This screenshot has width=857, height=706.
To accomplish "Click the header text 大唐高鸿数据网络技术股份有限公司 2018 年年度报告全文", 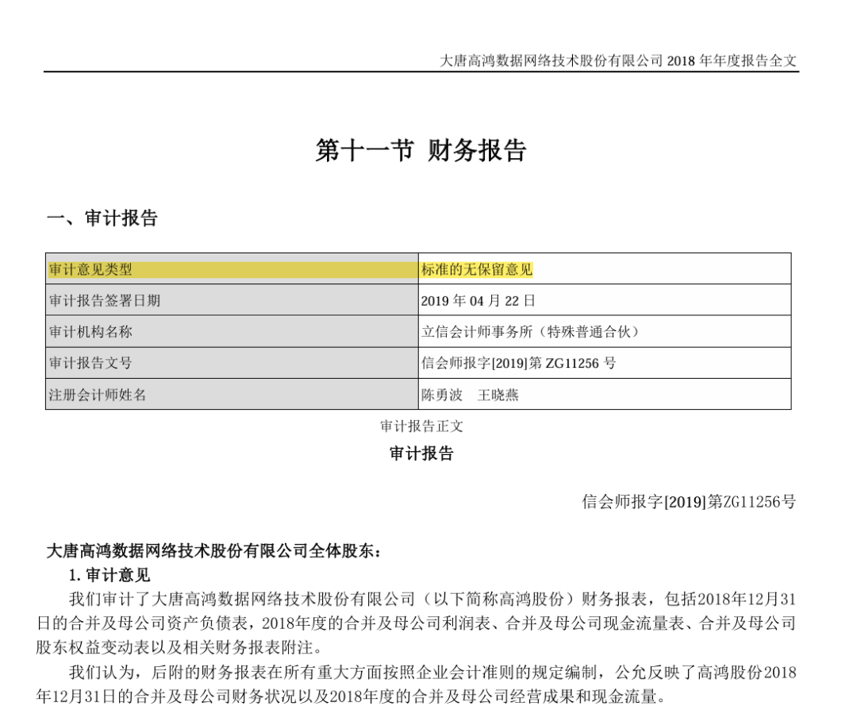I will point(618,60).
